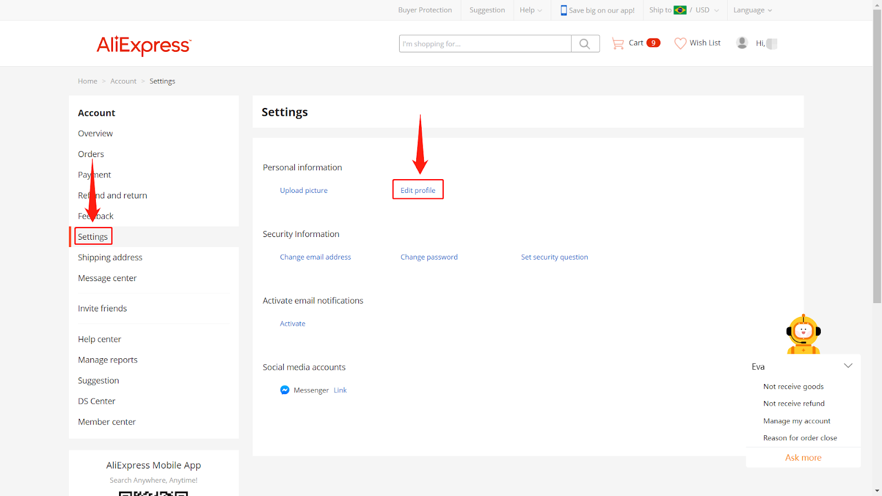The width and height of the screenshot is (882, 496).
Task: Open Shipping address in sidebar
Action: pos(110,257)
